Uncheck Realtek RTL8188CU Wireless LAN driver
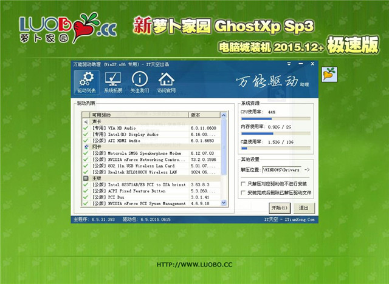The height and width of the screenshot is (284, 389). tap(86, 172)
